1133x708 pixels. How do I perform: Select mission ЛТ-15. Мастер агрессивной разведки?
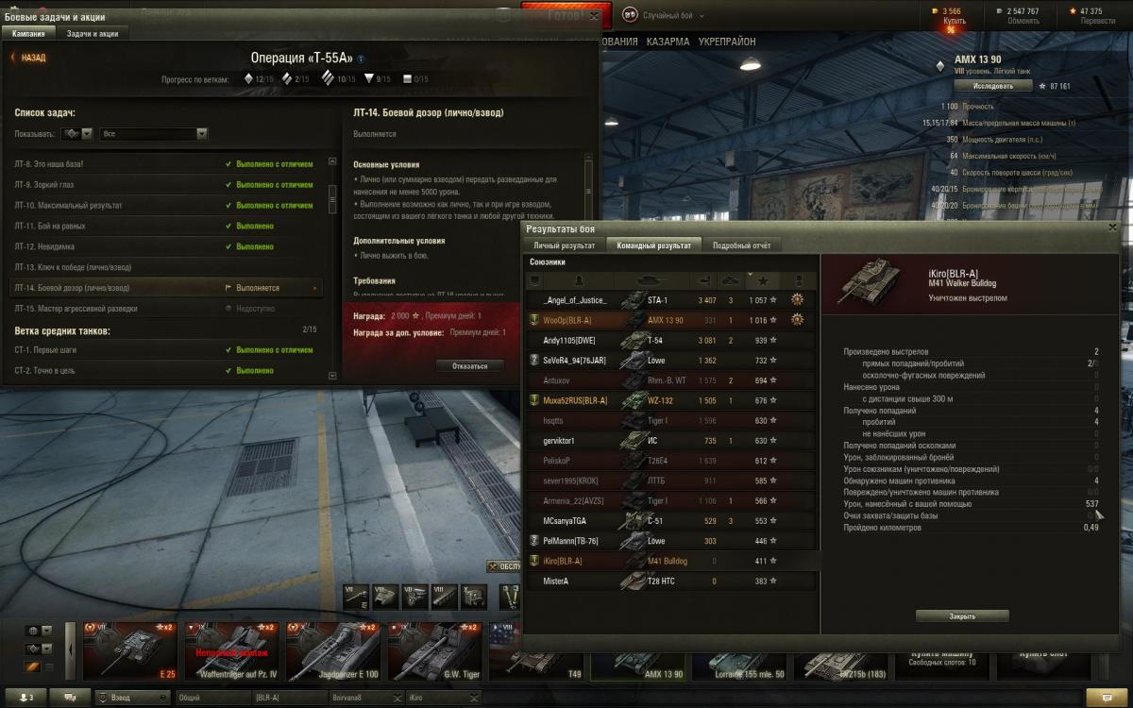(x=166, y=309)
